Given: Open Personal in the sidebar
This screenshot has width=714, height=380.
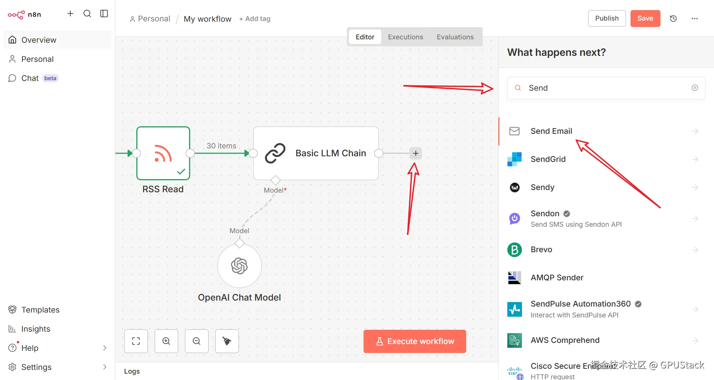Looking at the screenshot, I should tap(57, 59).
